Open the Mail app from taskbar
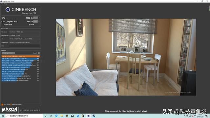Screen dimensions: 210x118 [x=72, y=116]
